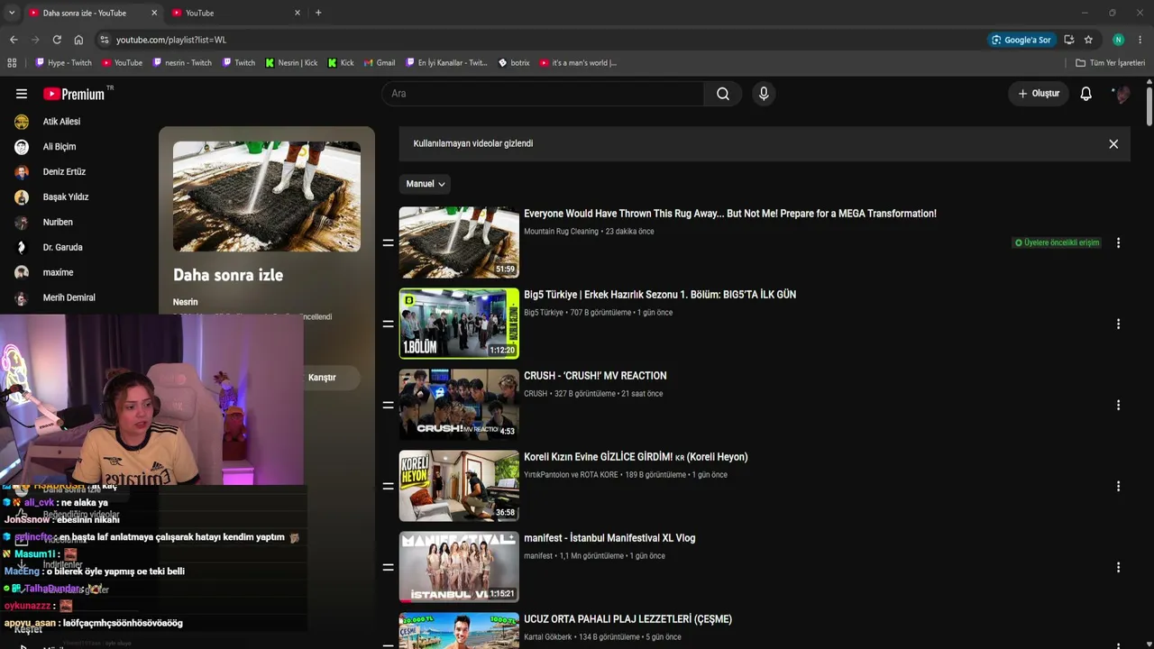Open Chrome's three-dot menu

tap(1140, 40)
